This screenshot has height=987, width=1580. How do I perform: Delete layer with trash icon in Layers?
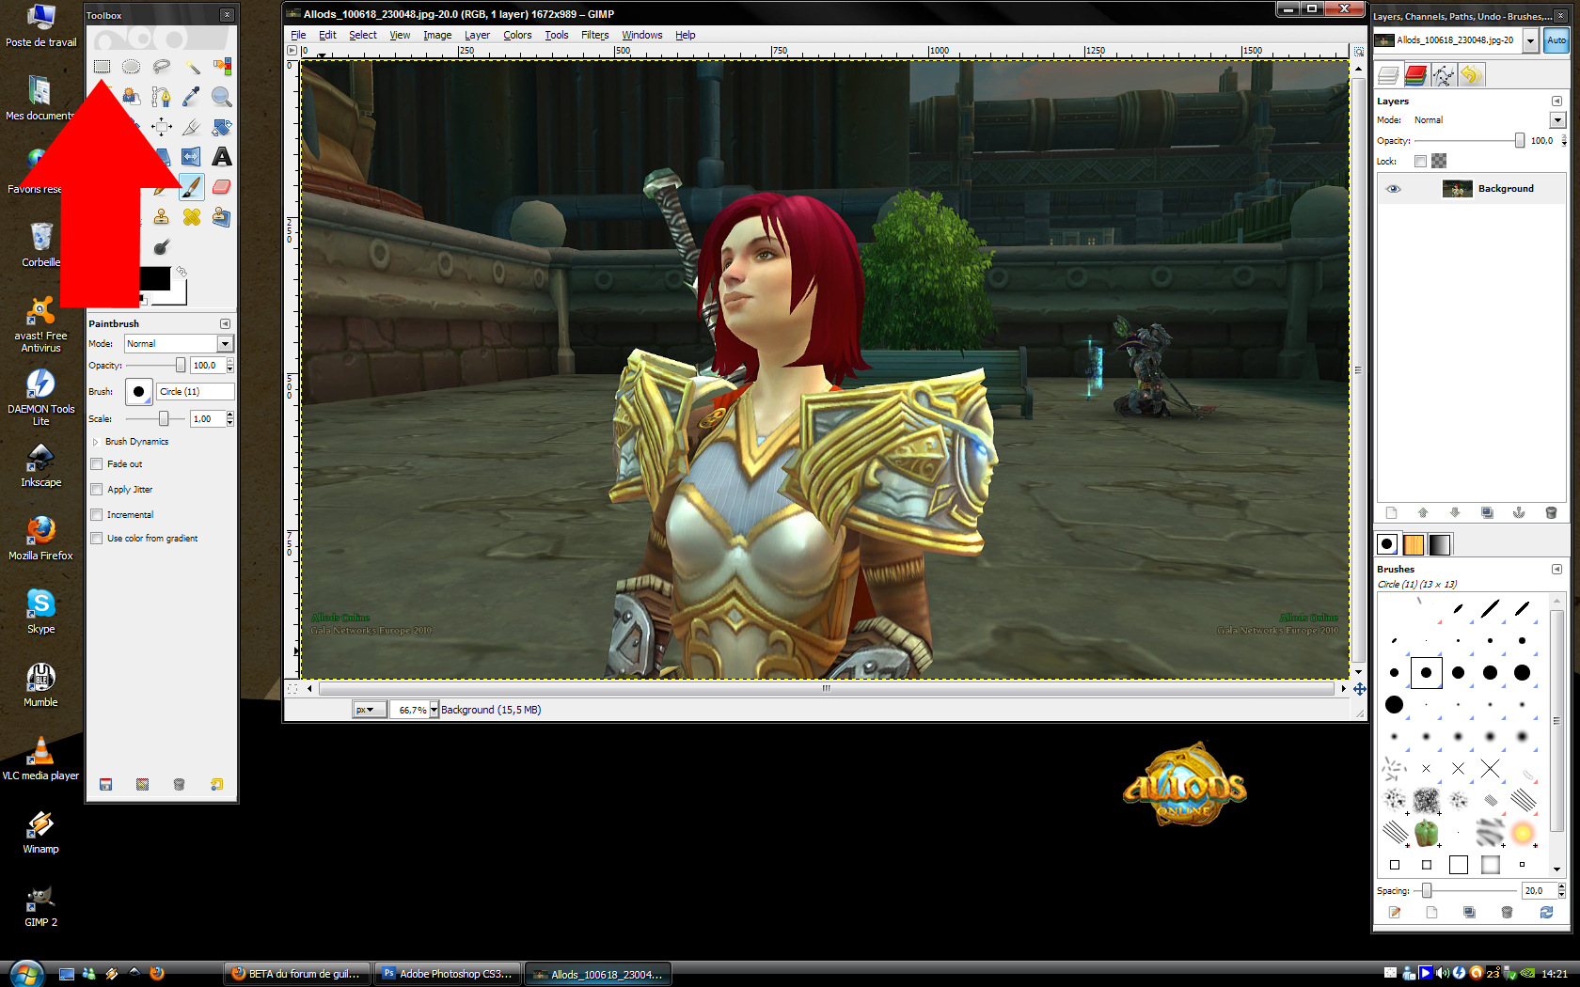1551,512
